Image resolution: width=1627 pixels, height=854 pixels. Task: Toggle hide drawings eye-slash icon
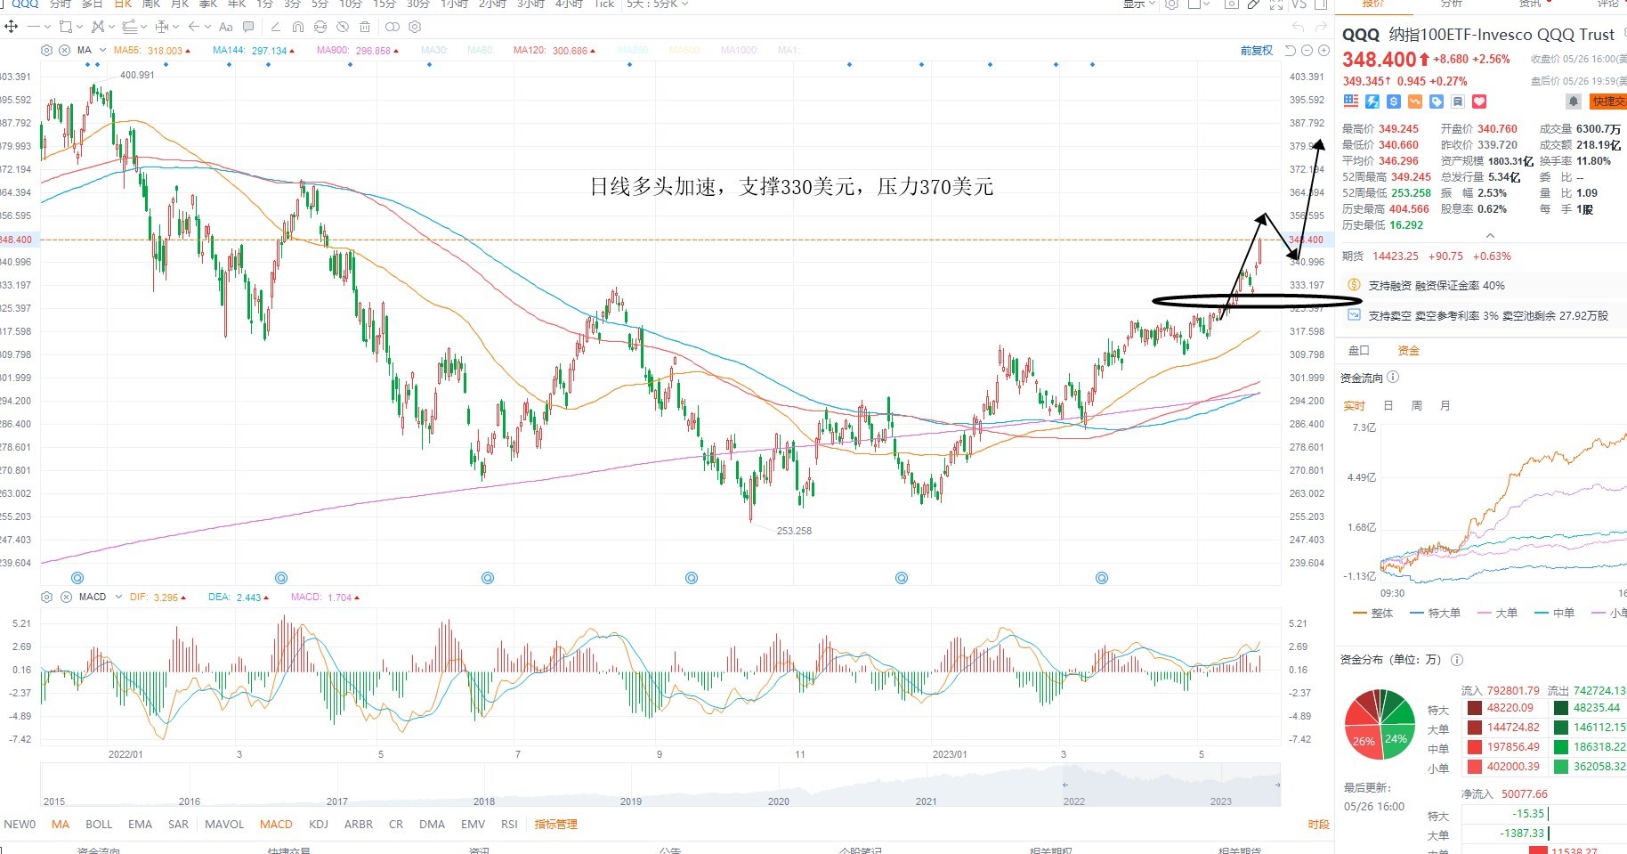(342, 27)
